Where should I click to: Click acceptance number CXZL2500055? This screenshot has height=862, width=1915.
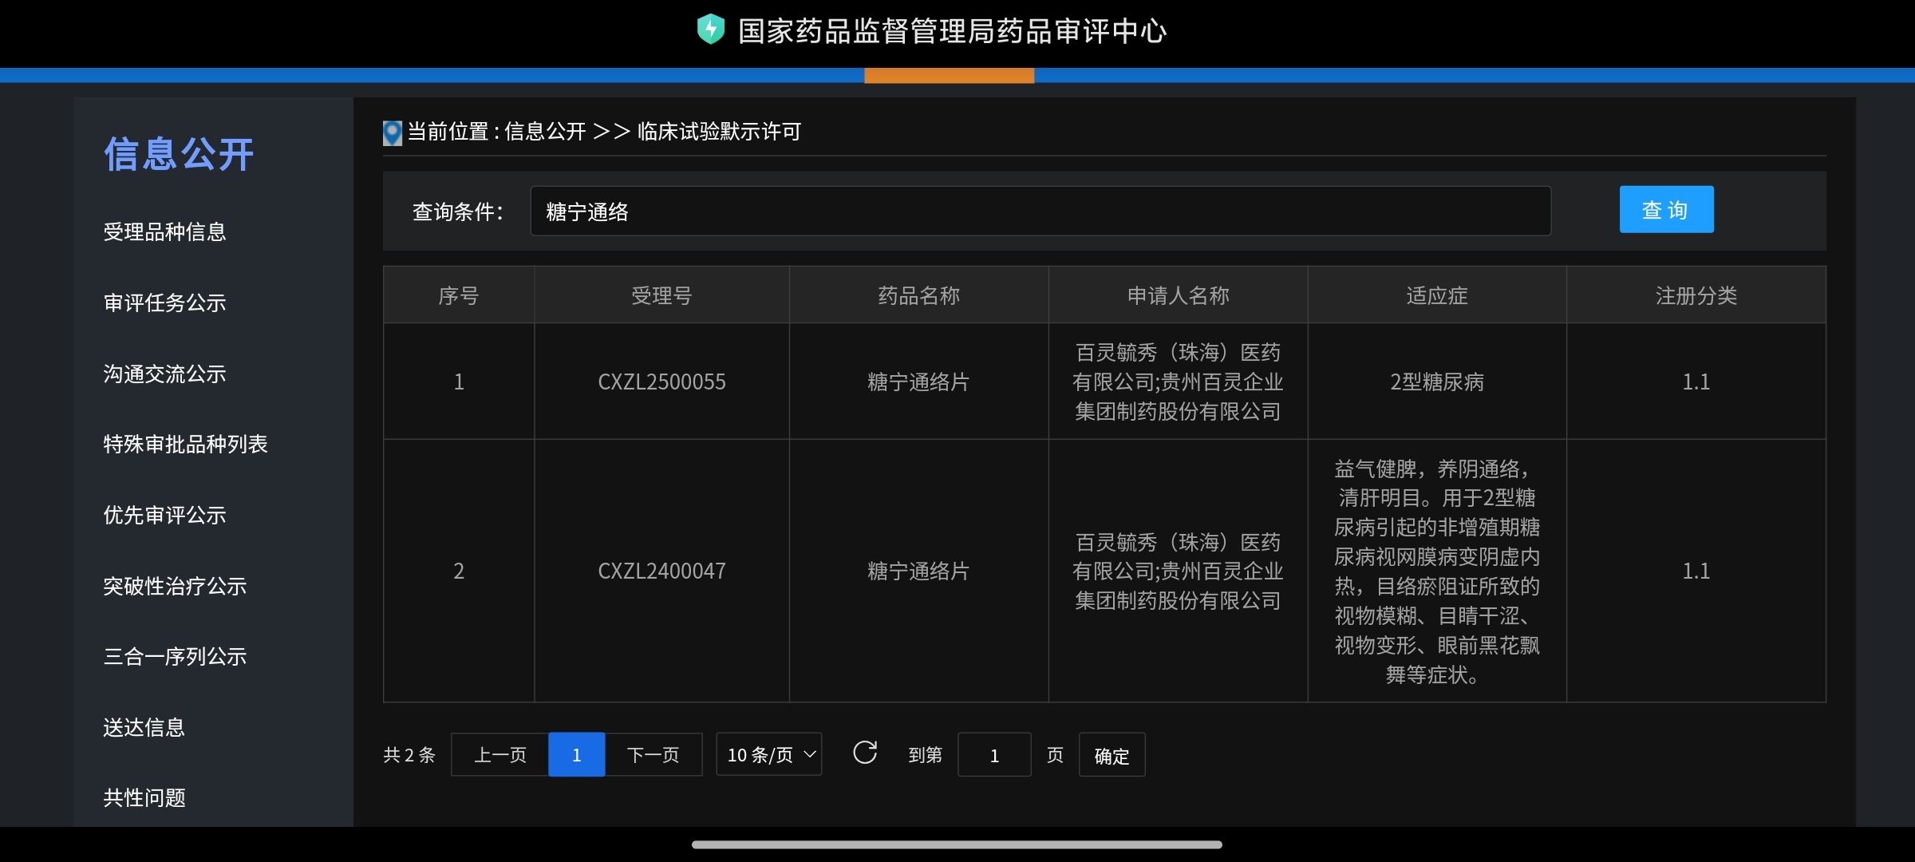coord(661,382)
